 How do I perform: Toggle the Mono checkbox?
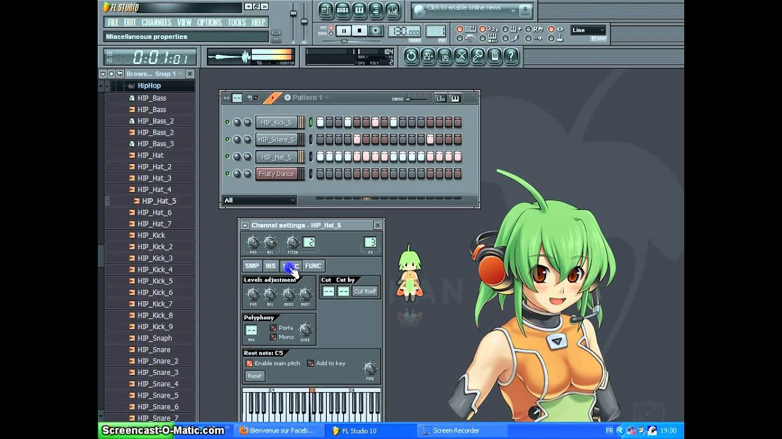click(273, 337)
